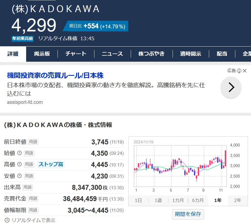Click the 前日比 +554 (+14.79%) change banner

[96, 26]
